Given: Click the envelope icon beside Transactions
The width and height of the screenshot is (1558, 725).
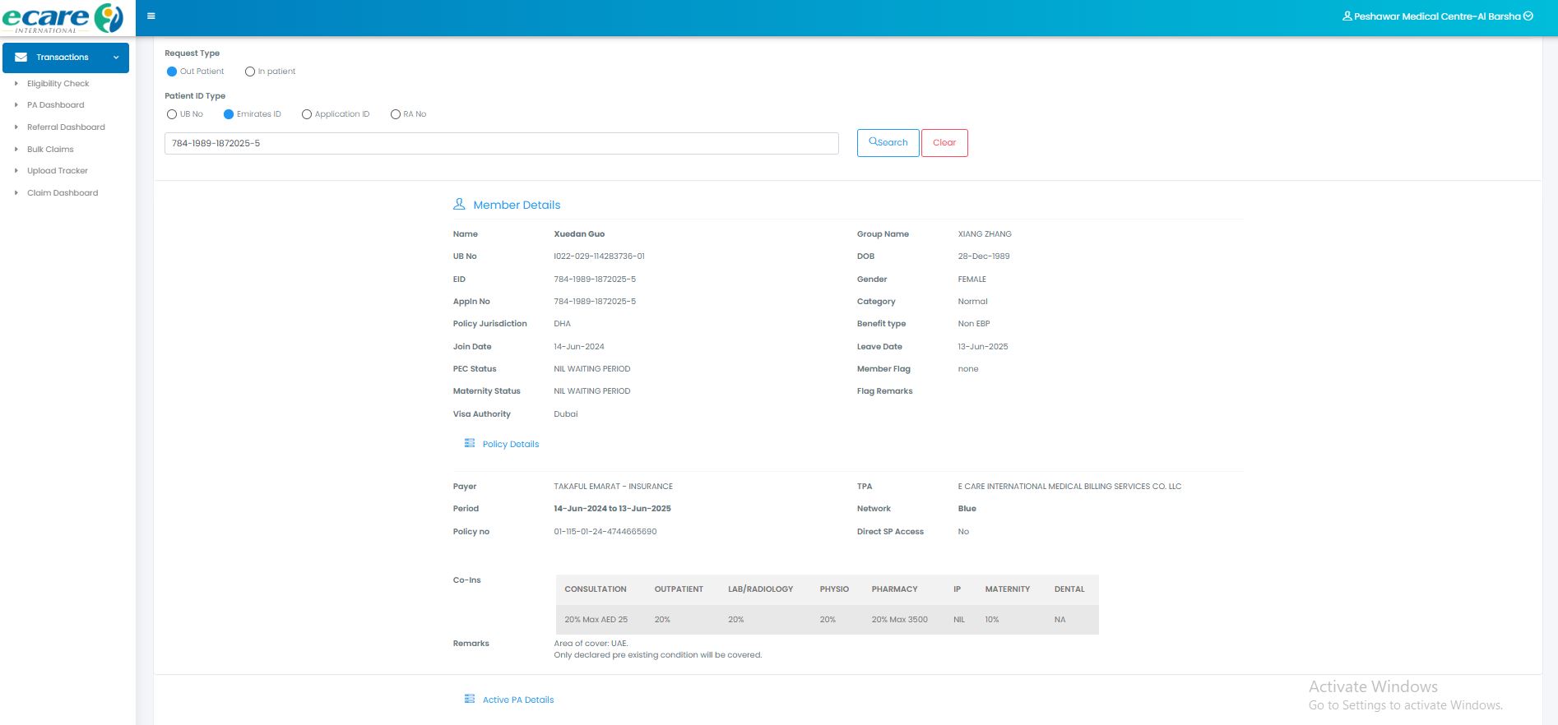Looking at the screenshot, I should pos(21,58).
